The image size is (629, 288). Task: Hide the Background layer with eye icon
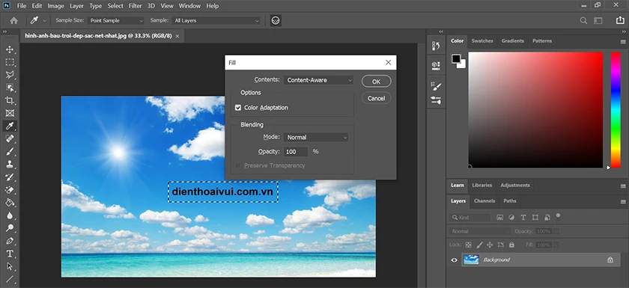point(454,260)
